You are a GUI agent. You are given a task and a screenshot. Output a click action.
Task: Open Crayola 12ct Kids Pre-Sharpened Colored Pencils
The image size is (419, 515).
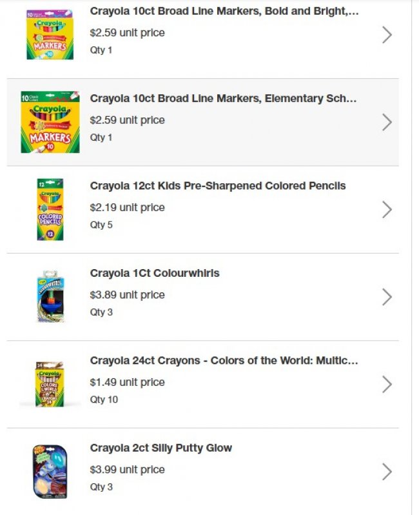point(218,186)
